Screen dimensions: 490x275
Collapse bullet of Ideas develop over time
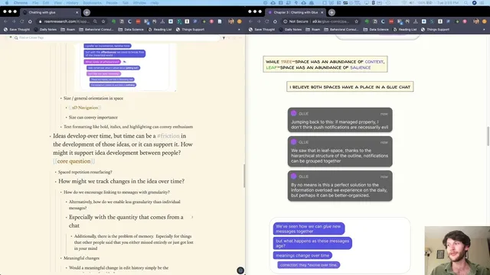(50, 136)
